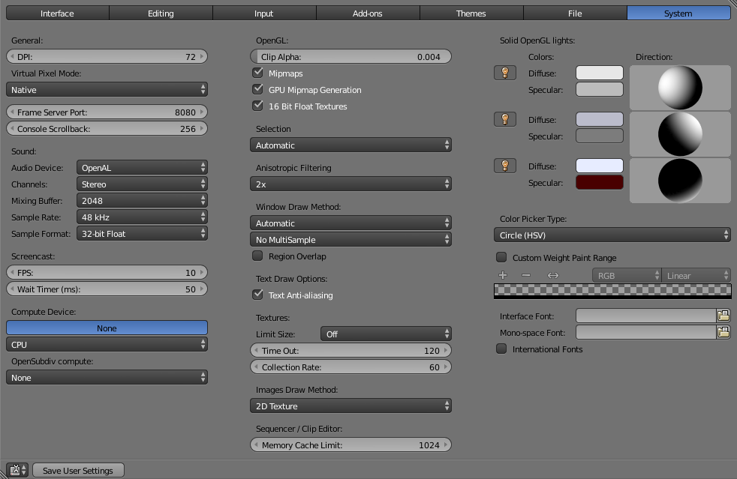Open the Selection Automatic dropdown
Screen dimensions: 737x479
[x=350, y=145]
